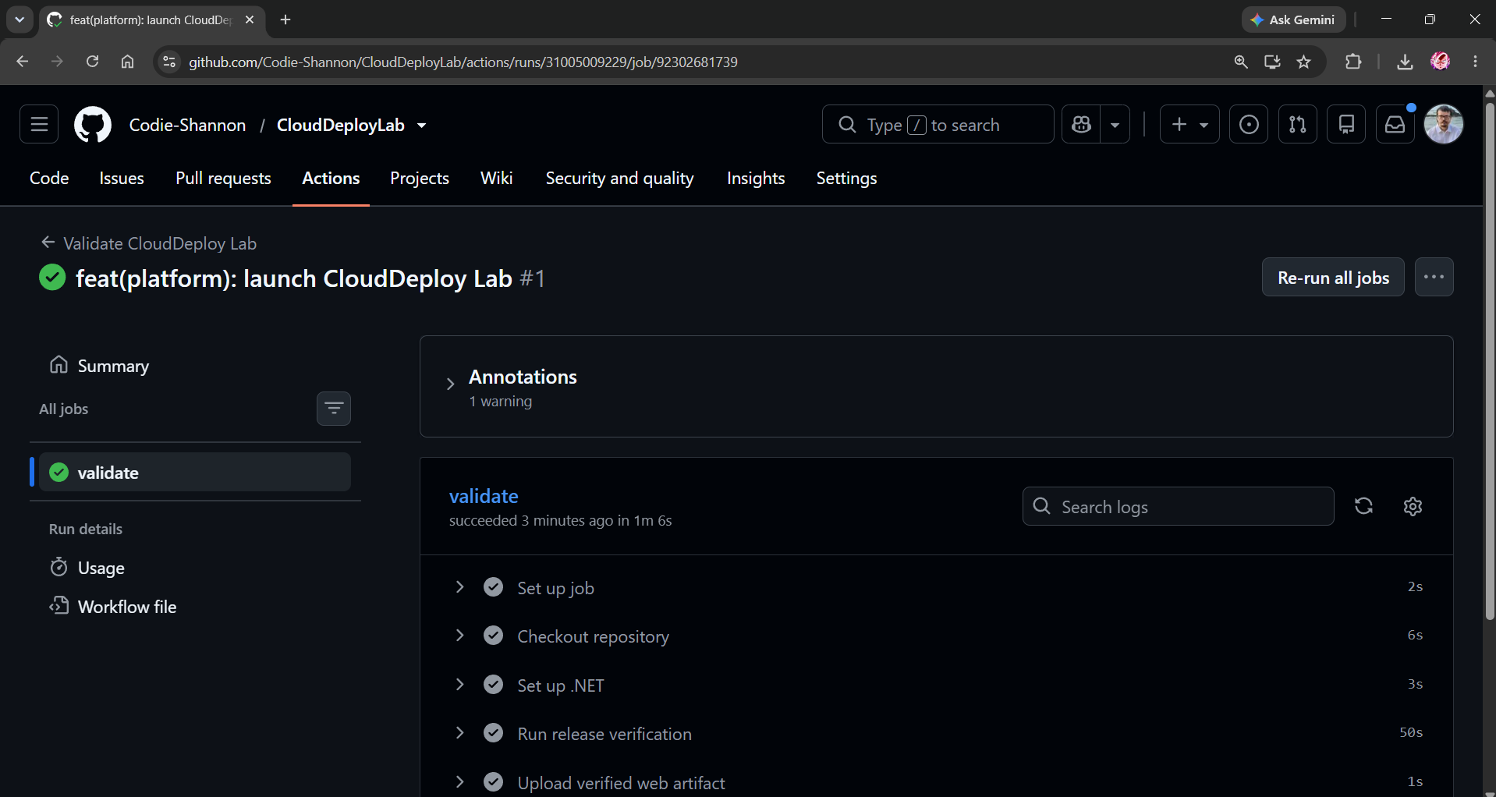Expand the Set up job step

click(459, 586)
